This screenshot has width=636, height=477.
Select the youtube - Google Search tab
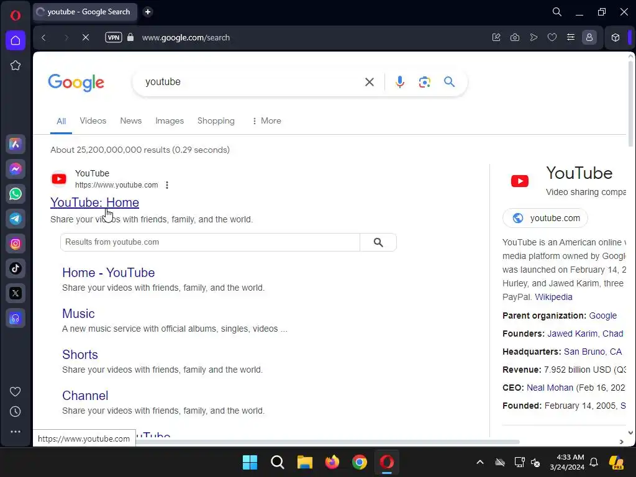84,12
